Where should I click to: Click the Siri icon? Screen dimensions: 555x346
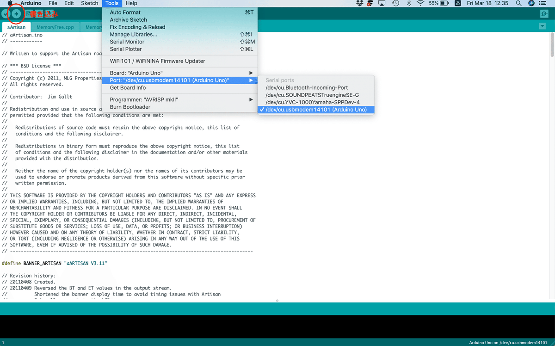(x=531, y=3)
